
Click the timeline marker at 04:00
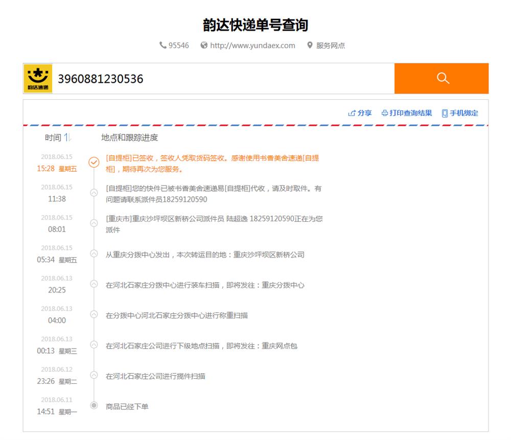tap(94, 314)
